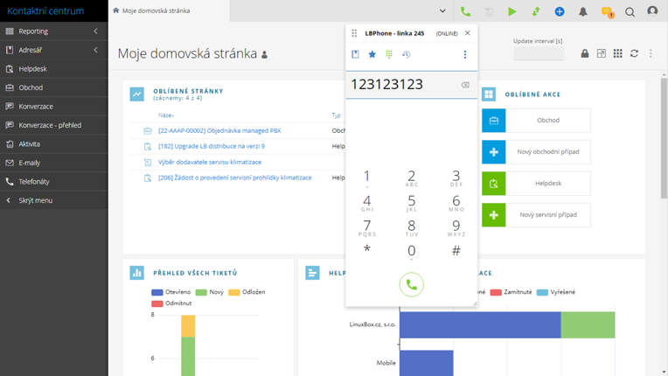Click the Nový servisní případ button
Viewport: 668px width, 376px height.
tap(535, 215)
